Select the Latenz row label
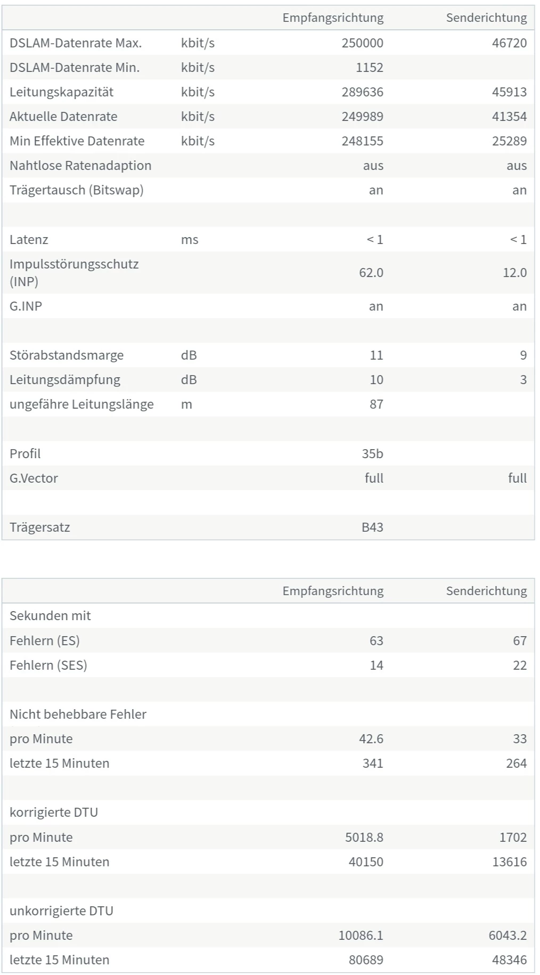This screenshot has height=975, width=540. (x=29, y=240)
